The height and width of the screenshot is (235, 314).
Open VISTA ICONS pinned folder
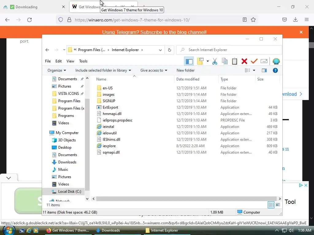(68, 94)
